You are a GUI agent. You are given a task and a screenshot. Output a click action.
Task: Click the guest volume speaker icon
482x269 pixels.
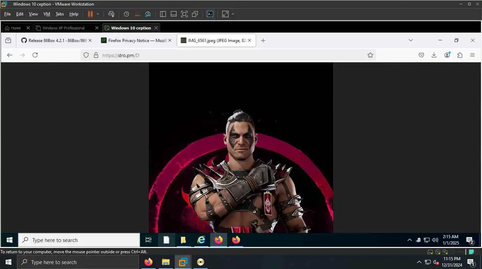tap(435, 240)
